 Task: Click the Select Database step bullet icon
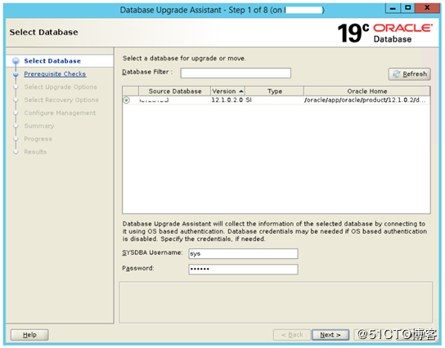[x=16, y=60]
